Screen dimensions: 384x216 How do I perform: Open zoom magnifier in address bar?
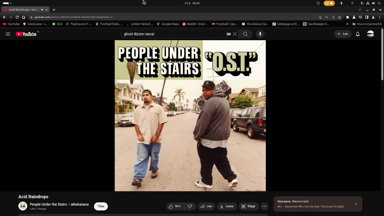click(327, 17)
